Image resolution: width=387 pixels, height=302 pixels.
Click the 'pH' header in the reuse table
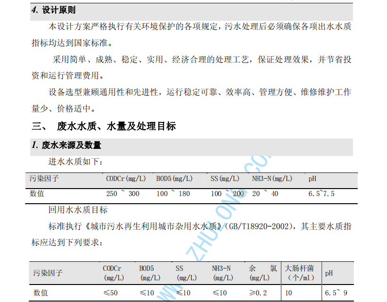329,273
